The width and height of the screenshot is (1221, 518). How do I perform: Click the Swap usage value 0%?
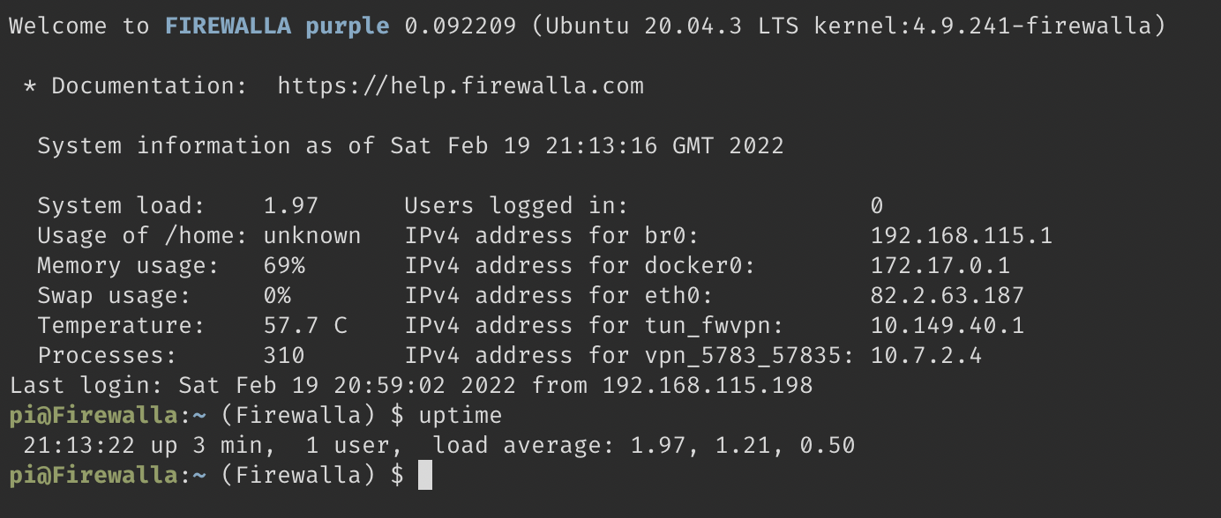click(x=277, y=295)
